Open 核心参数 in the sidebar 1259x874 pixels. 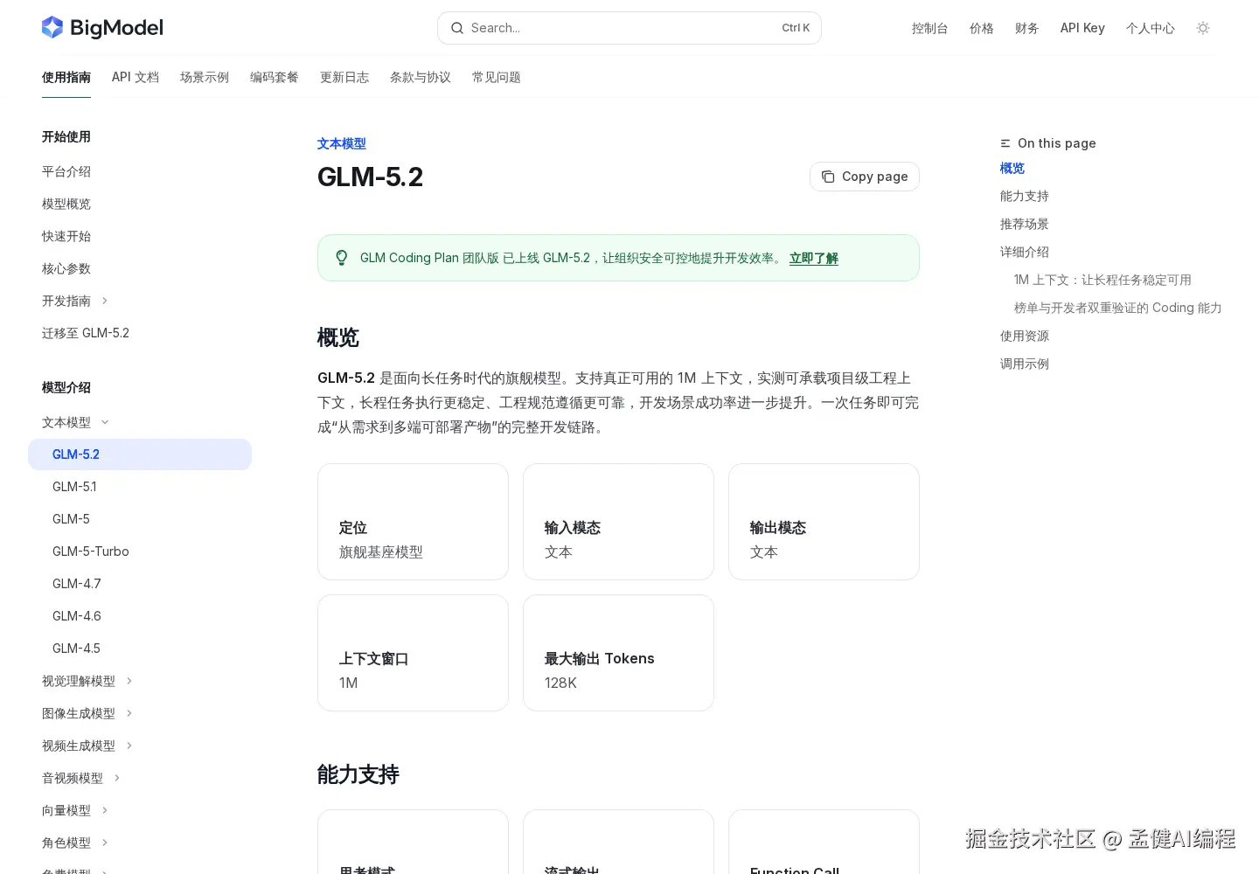(66, 268)
